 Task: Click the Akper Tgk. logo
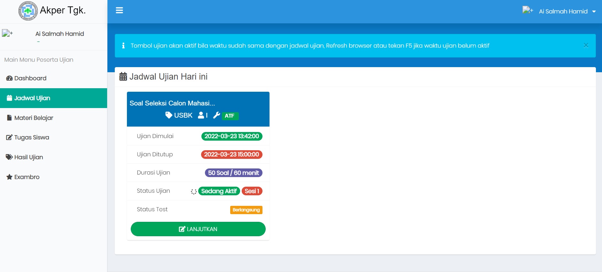tap(28, 11)
